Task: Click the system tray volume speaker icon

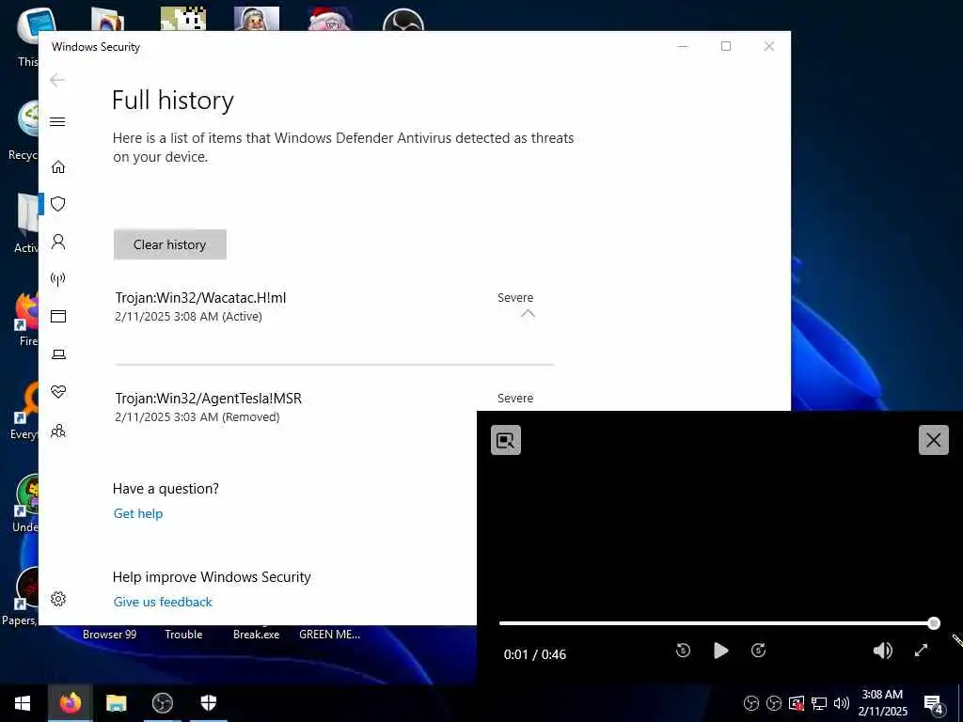Action: click(841, 703)
